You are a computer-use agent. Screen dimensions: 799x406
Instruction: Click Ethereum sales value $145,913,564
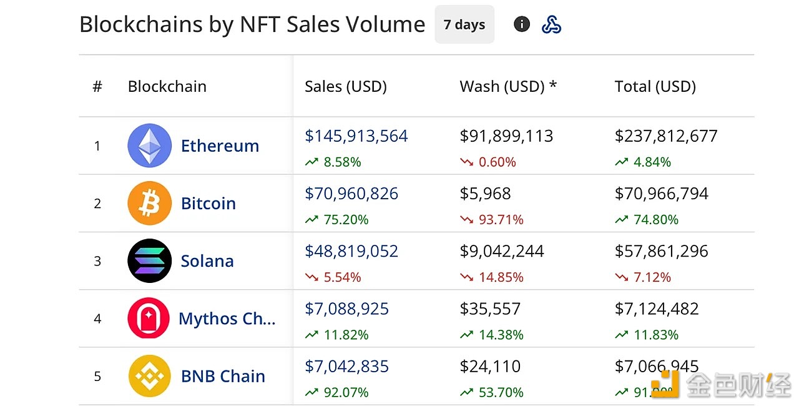tap(356, 136)
